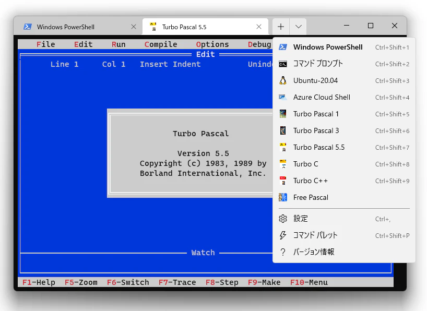427x311 pixels.
Task: Click F10-Menu in the status bar
Action: point(309,282)
